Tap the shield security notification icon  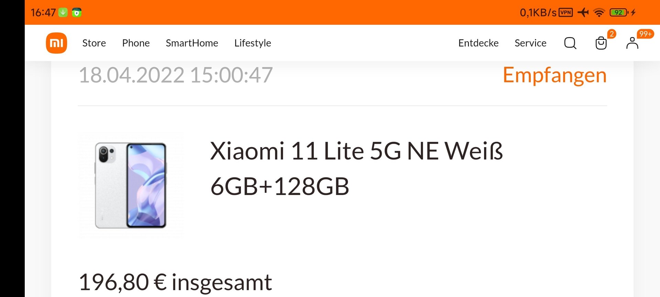click(x=77, y=12)
